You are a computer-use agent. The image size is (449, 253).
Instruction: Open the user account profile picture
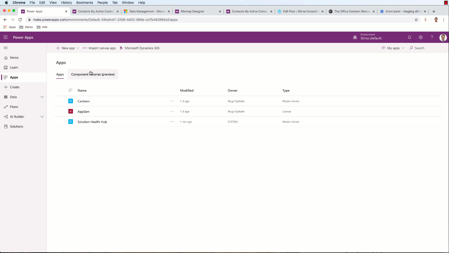click(x=443, y=38)
